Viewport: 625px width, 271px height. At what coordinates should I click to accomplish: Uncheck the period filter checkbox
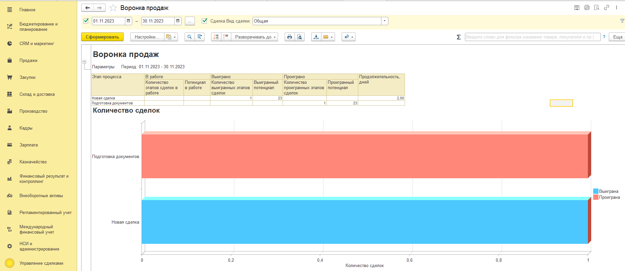(86, 21)
